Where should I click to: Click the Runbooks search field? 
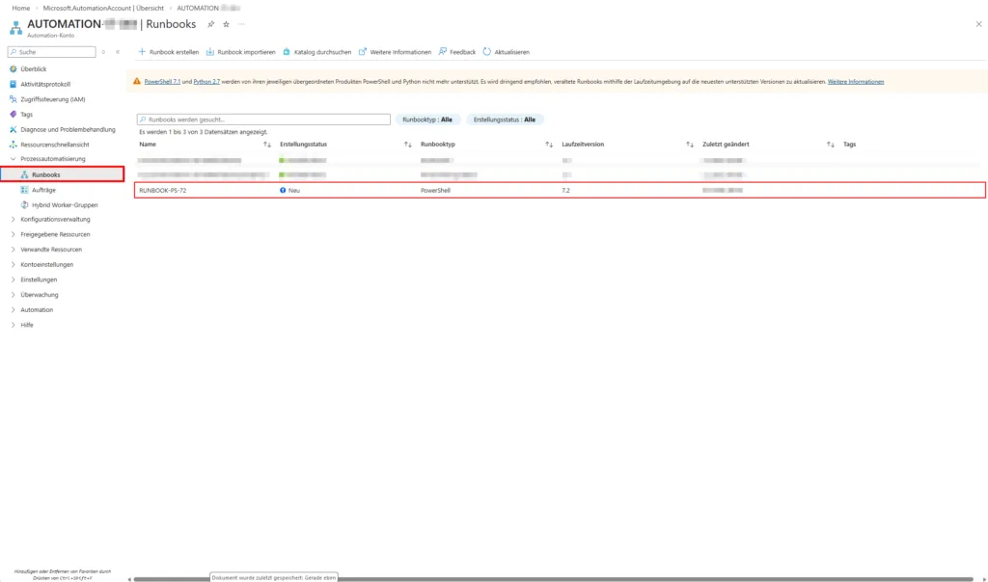(263, 119)
